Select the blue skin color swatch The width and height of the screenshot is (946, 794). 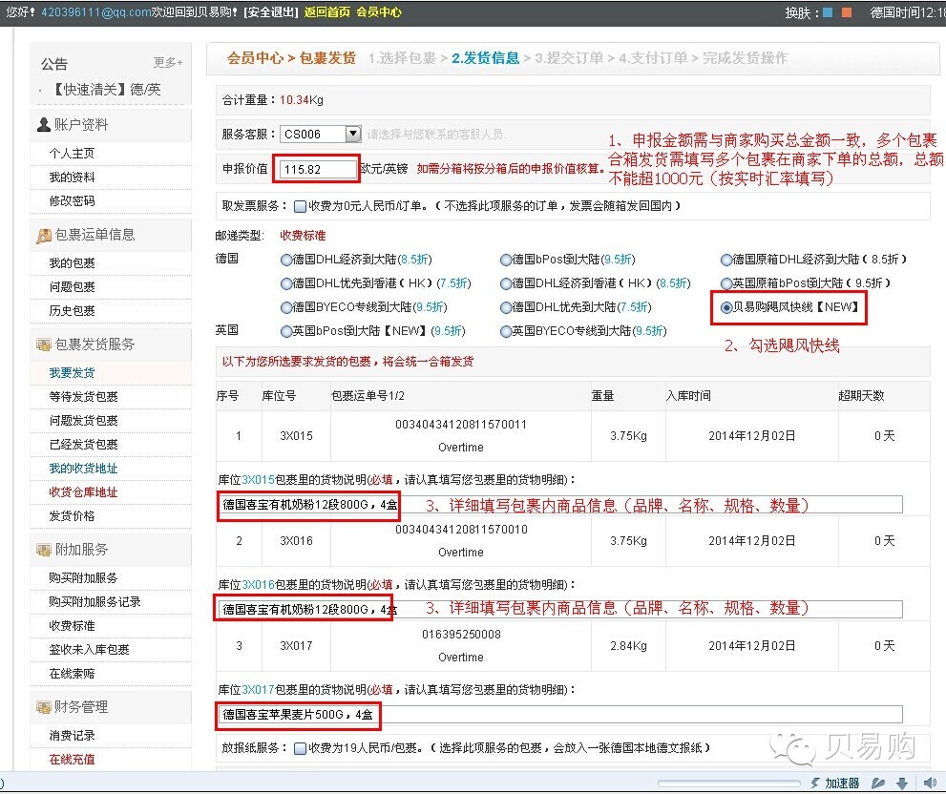828,12
